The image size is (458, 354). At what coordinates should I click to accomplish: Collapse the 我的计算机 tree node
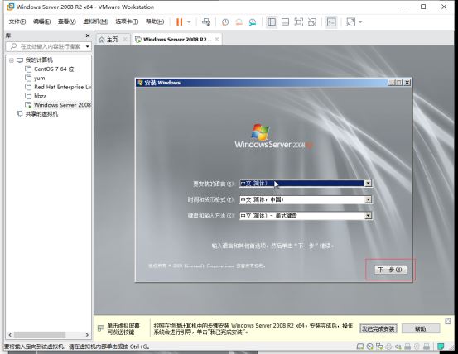click(x=12, y=60)
